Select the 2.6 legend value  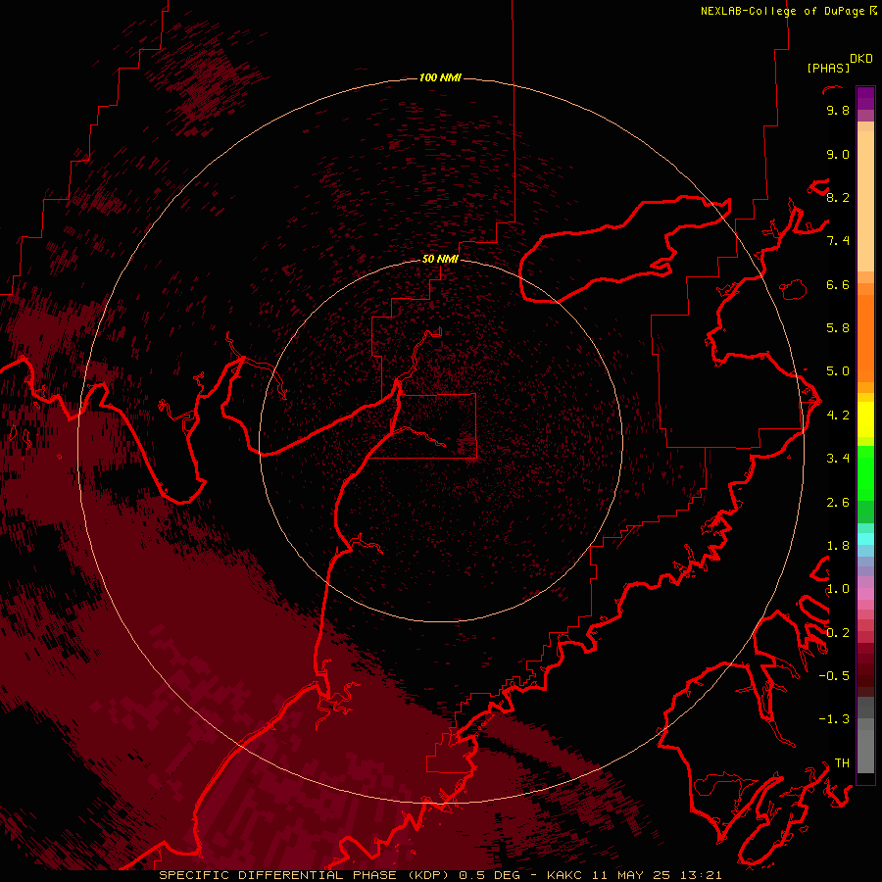point(838,503)
